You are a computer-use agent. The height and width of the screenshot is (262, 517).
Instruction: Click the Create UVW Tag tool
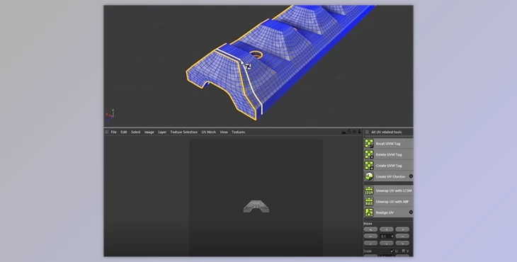point(388,166)
